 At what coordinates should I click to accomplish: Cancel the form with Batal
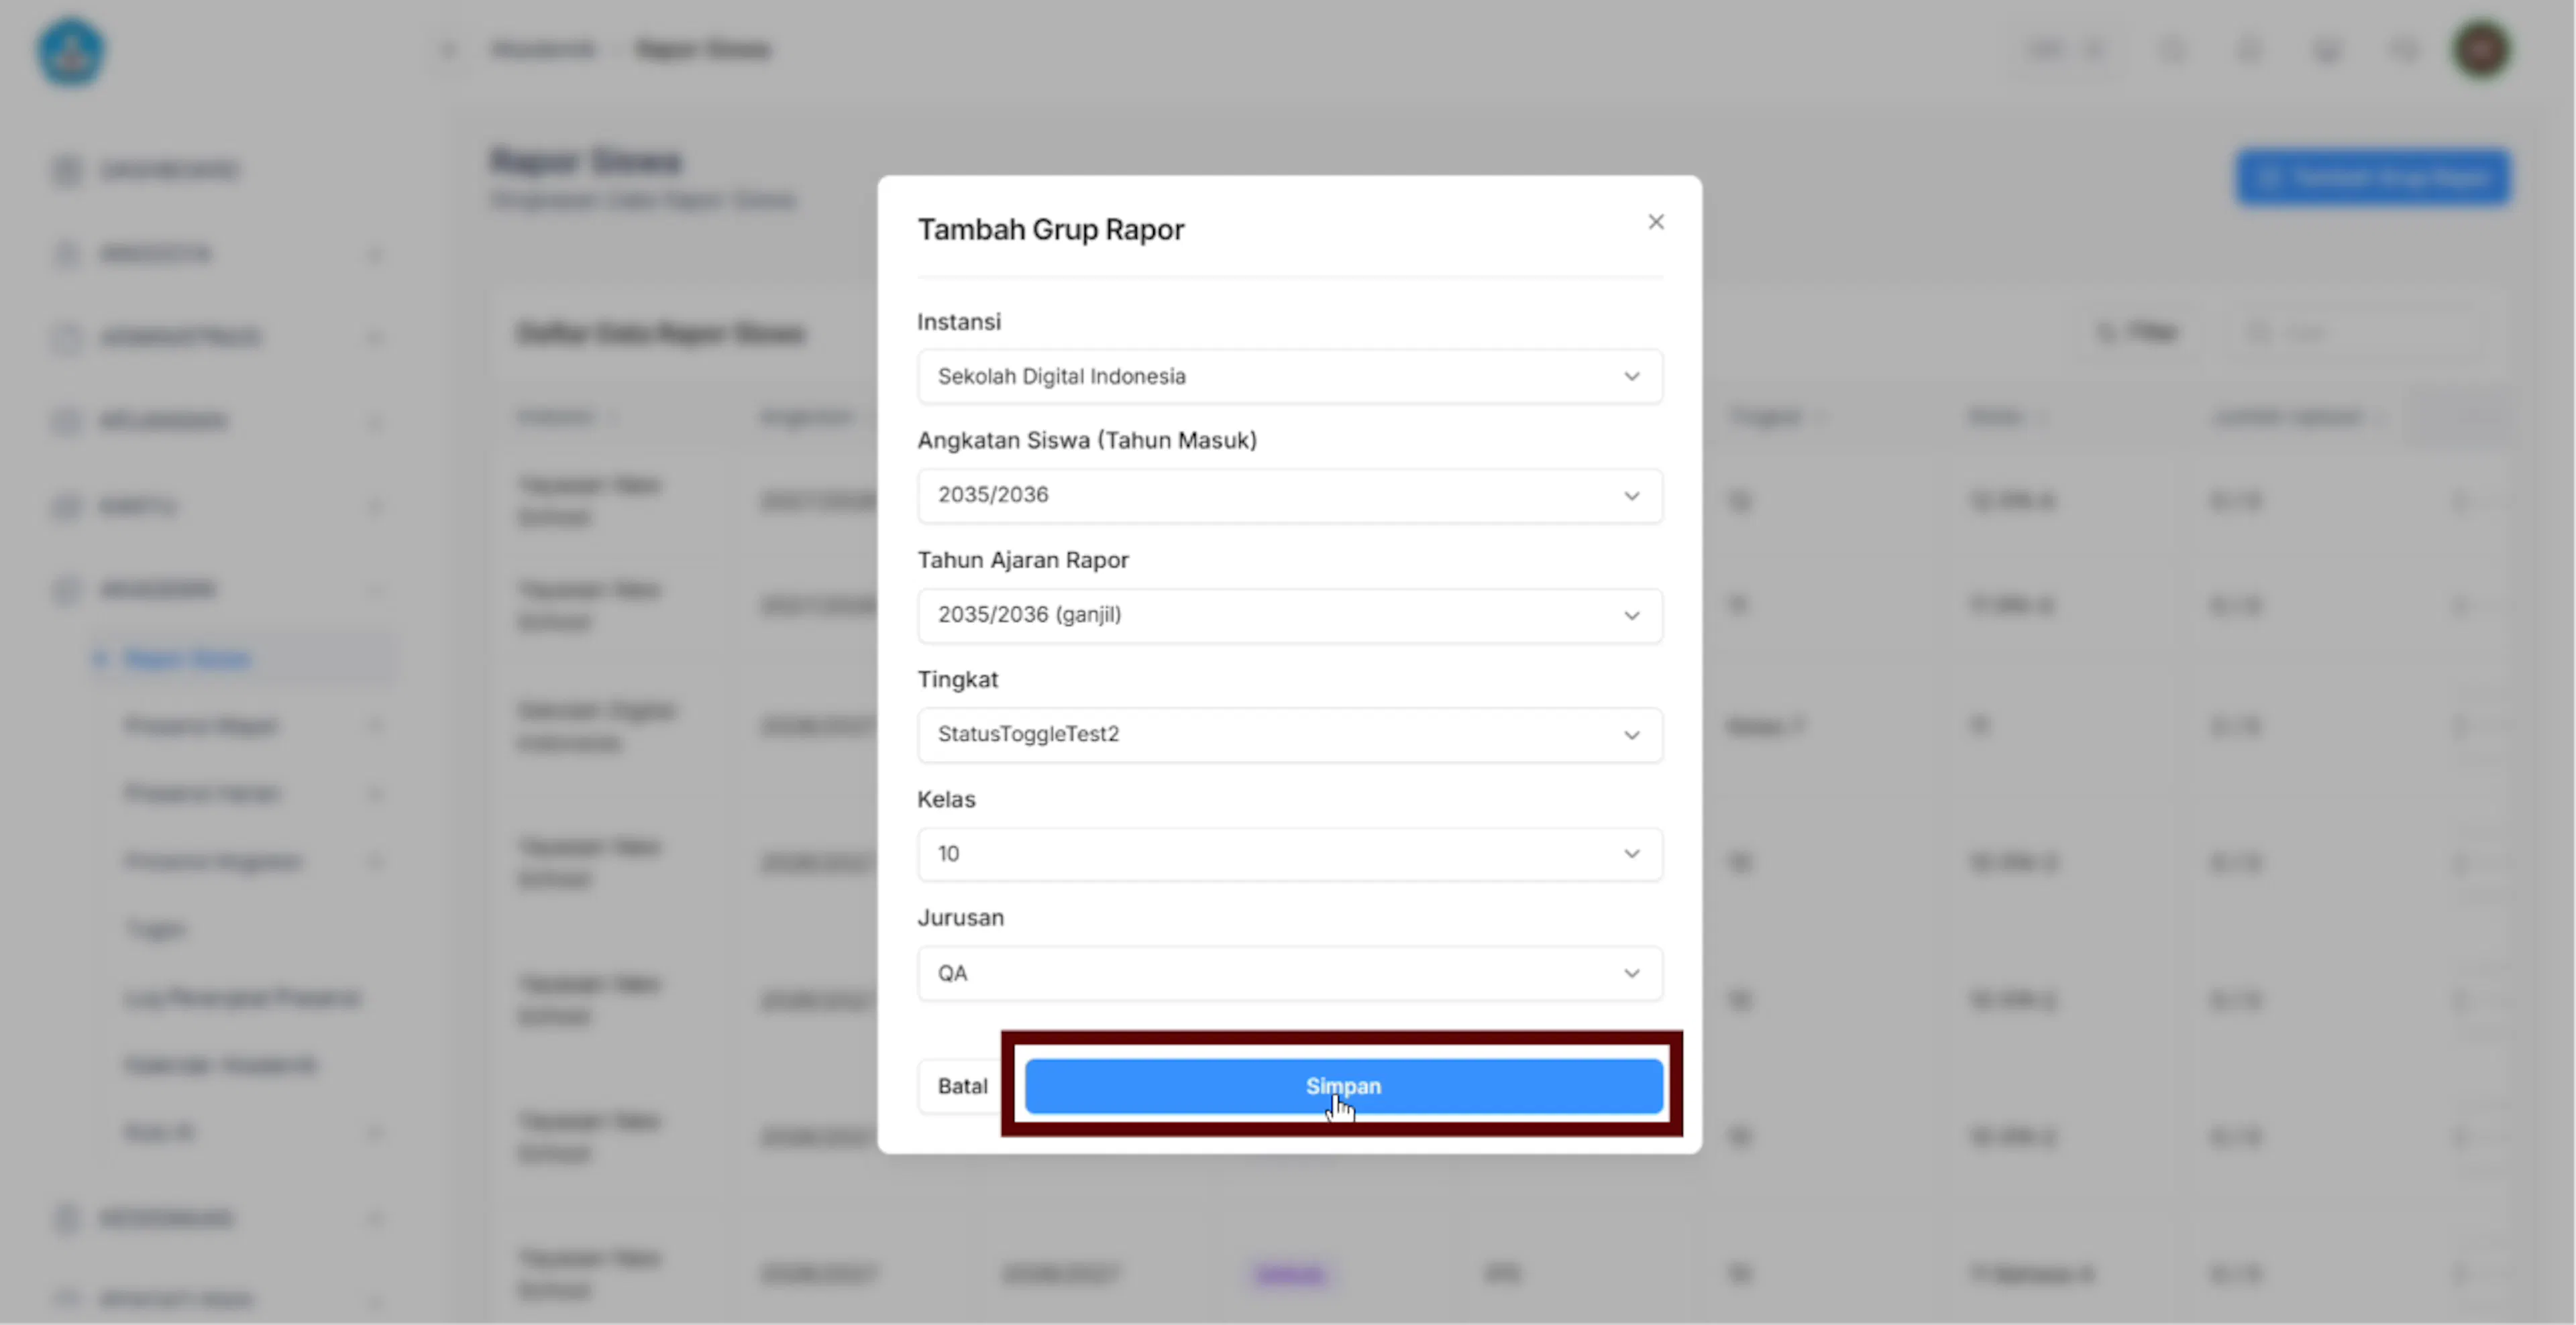point(961,1086)
